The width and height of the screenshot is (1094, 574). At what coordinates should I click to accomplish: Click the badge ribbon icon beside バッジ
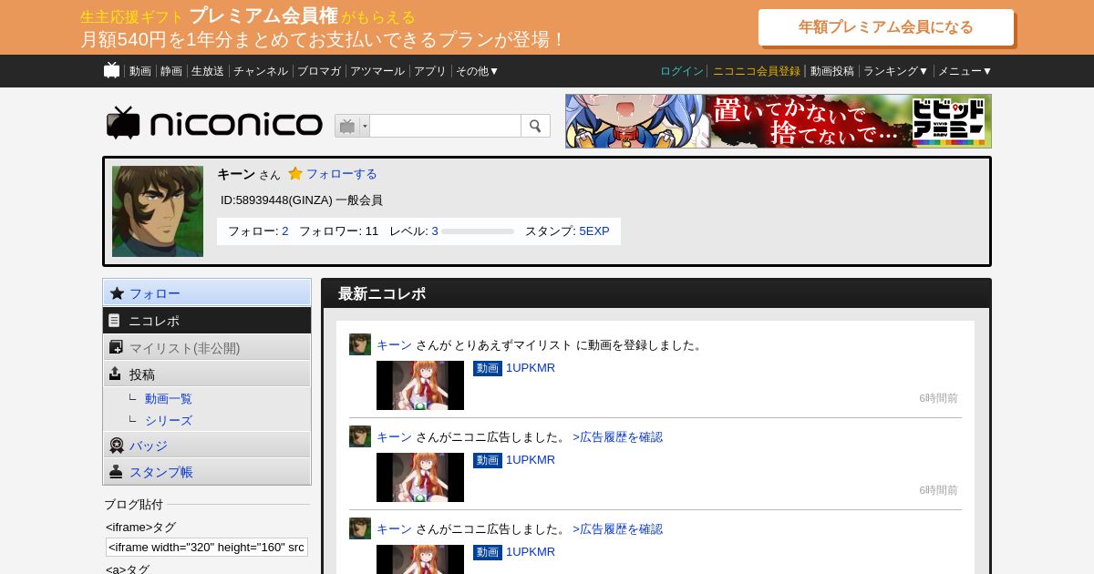click(117, 446)
